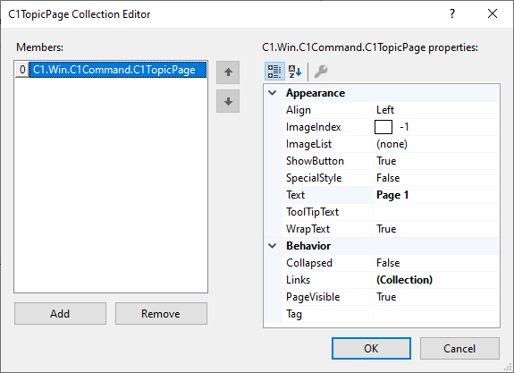
Task: Select the Text property name
Action: point(295,195)
